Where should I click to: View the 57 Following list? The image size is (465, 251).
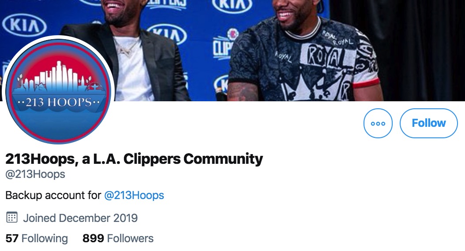click(37, 238)
